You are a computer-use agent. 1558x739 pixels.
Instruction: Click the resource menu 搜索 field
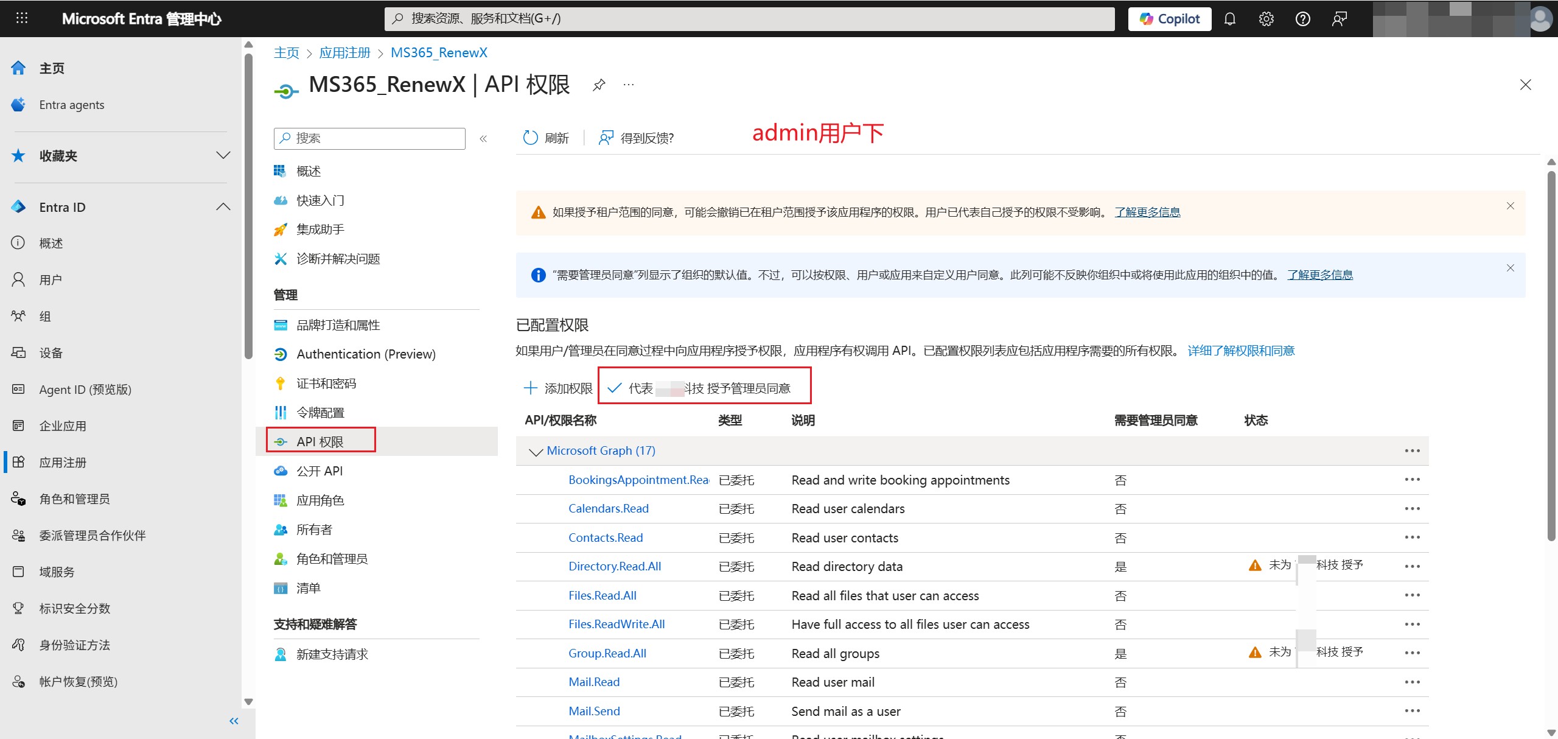(x=369, y=139)
